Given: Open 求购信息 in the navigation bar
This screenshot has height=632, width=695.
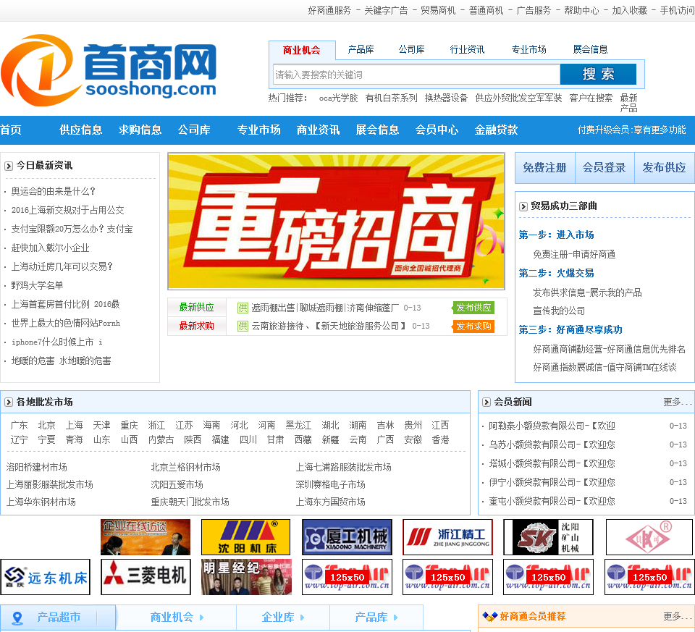Looking at the screenshot, I should coord(140,130).
